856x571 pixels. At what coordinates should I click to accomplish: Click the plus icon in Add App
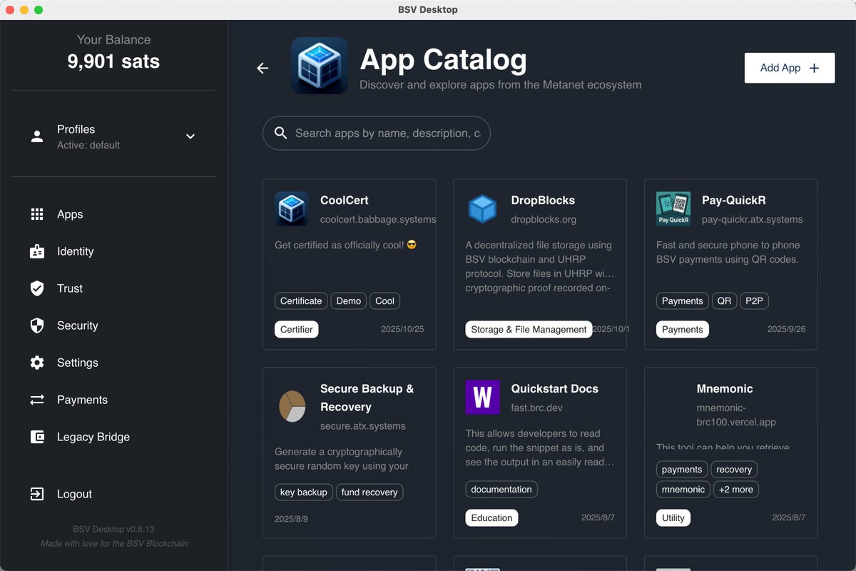tap(814, 68)
